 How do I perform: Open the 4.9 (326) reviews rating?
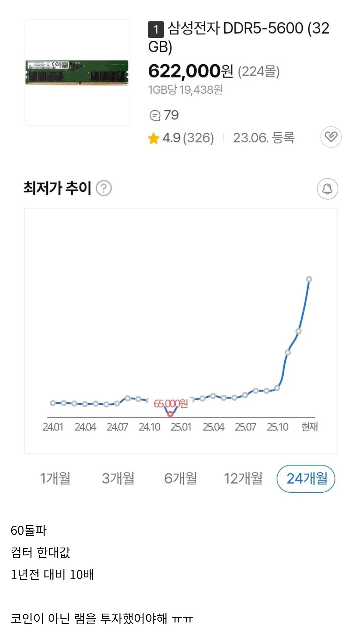[x=188, y=138]
